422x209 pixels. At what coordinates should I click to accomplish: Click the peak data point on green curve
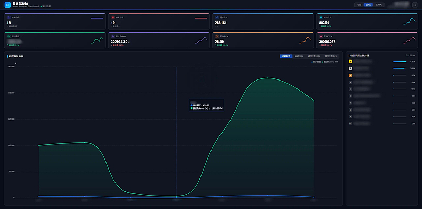click(268, 78)
